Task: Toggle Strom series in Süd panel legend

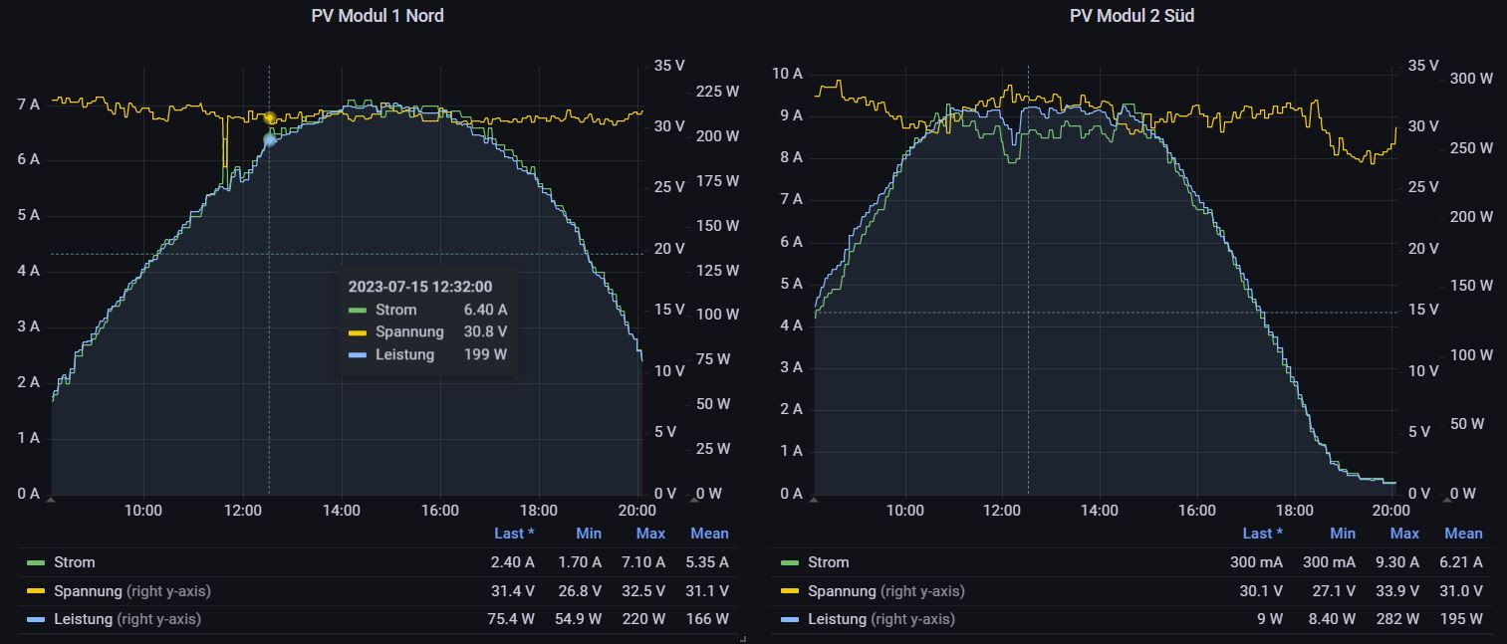Action: pos(829,562)
